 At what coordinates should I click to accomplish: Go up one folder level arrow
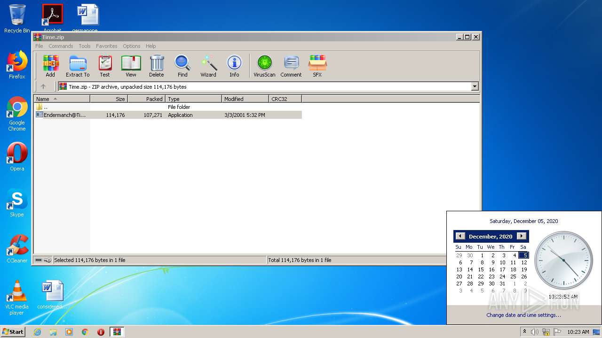[x=43, y=86]
